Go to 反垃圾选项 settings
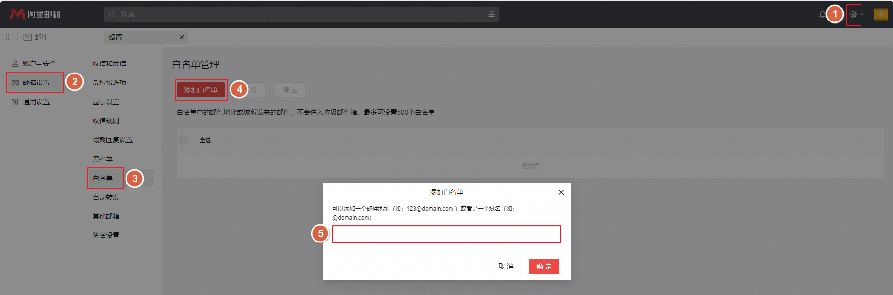This screenshot has width=893, height=295. click(109, 83)
